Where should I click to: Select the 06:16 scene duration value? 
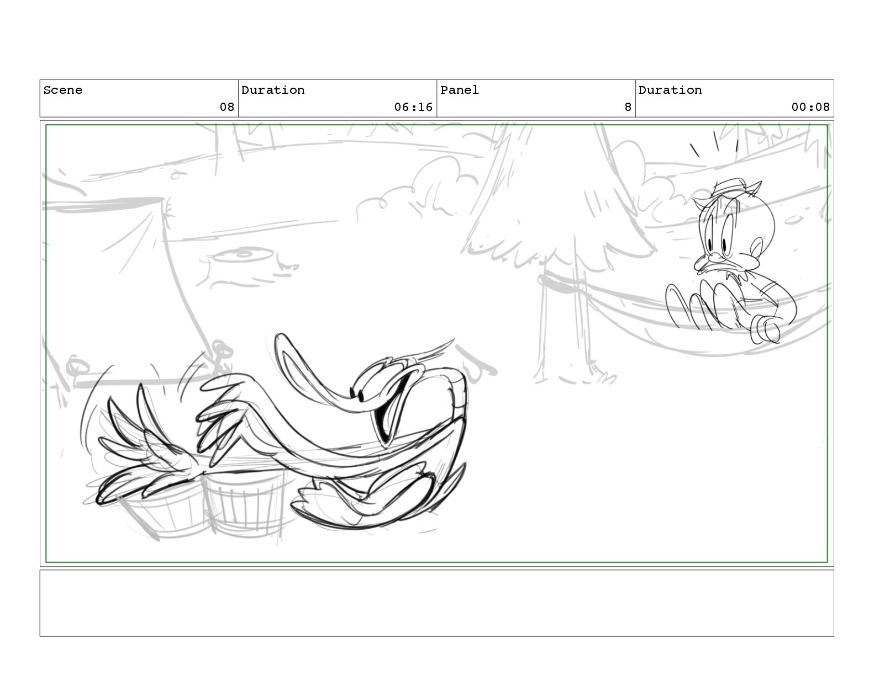pos(413,107)
